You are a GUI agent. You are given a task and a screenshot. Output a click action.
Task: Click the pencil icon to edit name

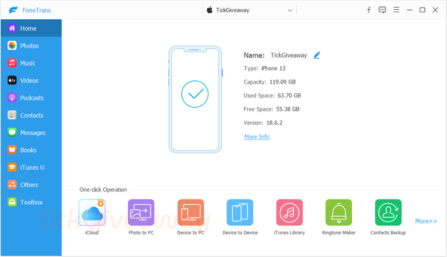click(317, 55)
